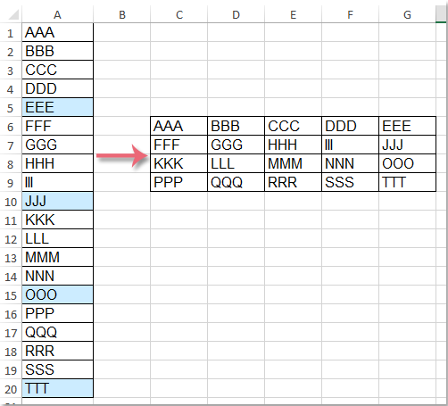Select row 20 header
Image resolution: width=448 pixels, height=406 pixels.
pyautogui.click(x=11, y=389)
